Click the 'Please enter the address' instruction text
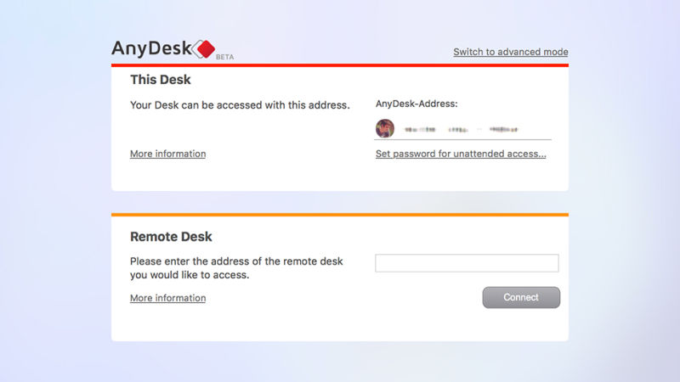This screenshot has height=382, width=680. point(236,261)
